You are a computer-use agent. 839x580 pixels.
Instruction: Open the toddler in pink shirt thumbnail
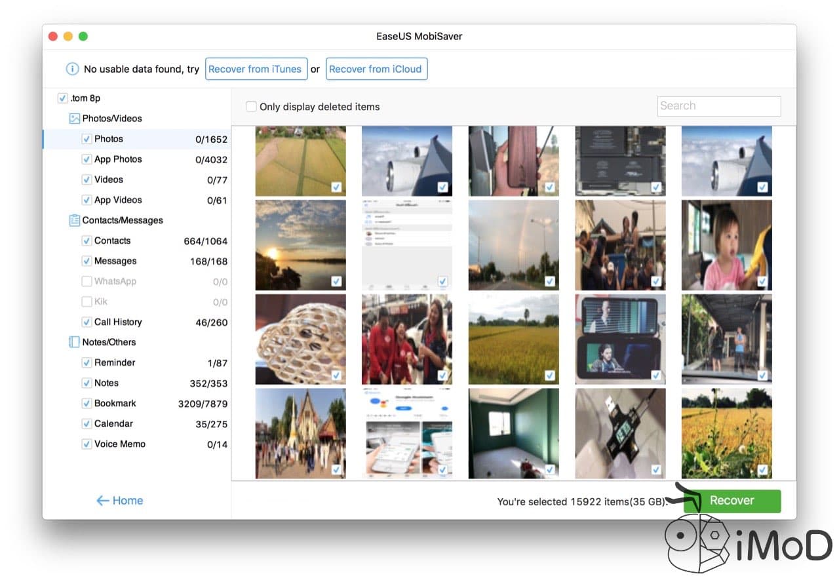click(726, 244)
